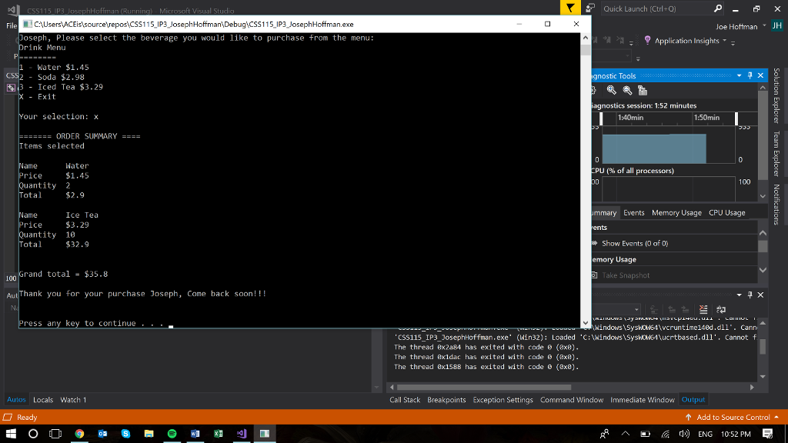The width and height of the screenshot is (788, 443).
Task: Open the Notifications side tab
Action: click(776, 205)
